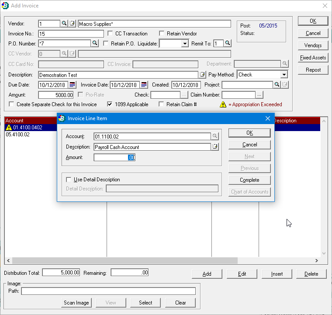This screenshot has height=315, width=332.
Task: Click Delete distribution button
Action: (311, 274)
